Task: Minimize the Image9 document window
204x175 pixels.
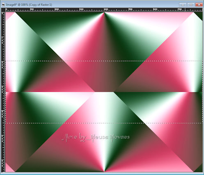Action: (x=183, y=5)
